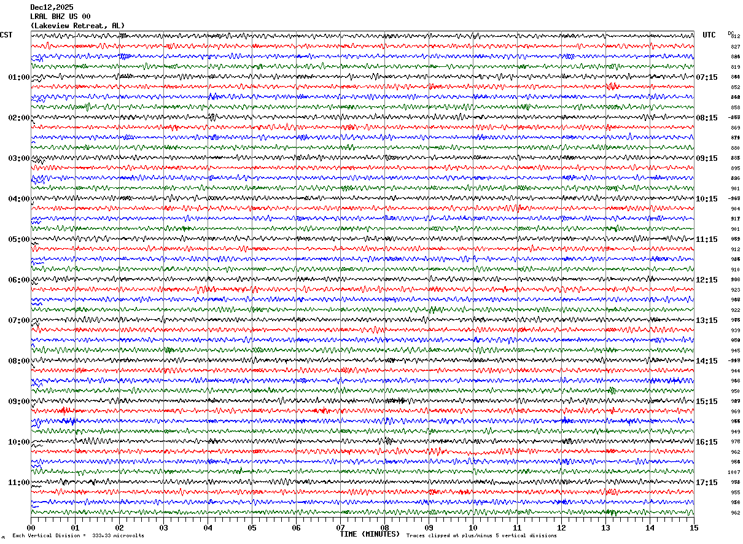743x544 pixels.
Task: Click the "Traces clipped at plus/minus 5 vertical divisions" note
Action: (x=482, y=536)
